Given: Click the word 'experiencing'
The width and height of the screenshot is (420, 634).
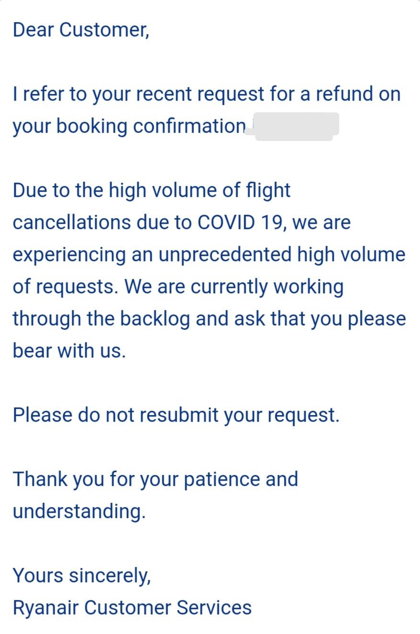Looking at the screenshot, I should [68, 254].
